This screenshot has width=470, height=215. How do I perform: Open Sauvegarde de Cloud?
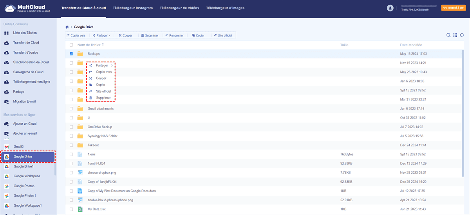coord(28,72)
